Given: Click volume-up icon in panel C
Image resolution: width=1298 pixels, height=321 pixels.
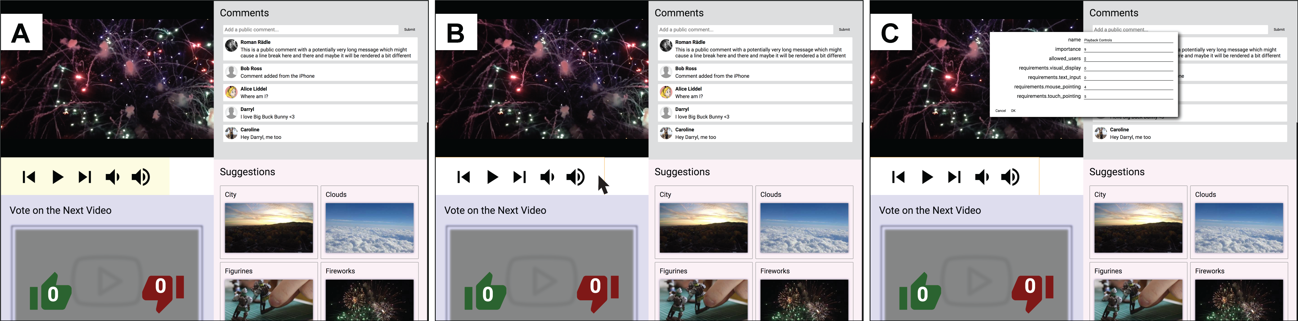Looking at the screenshot, I should point(1011,177).
